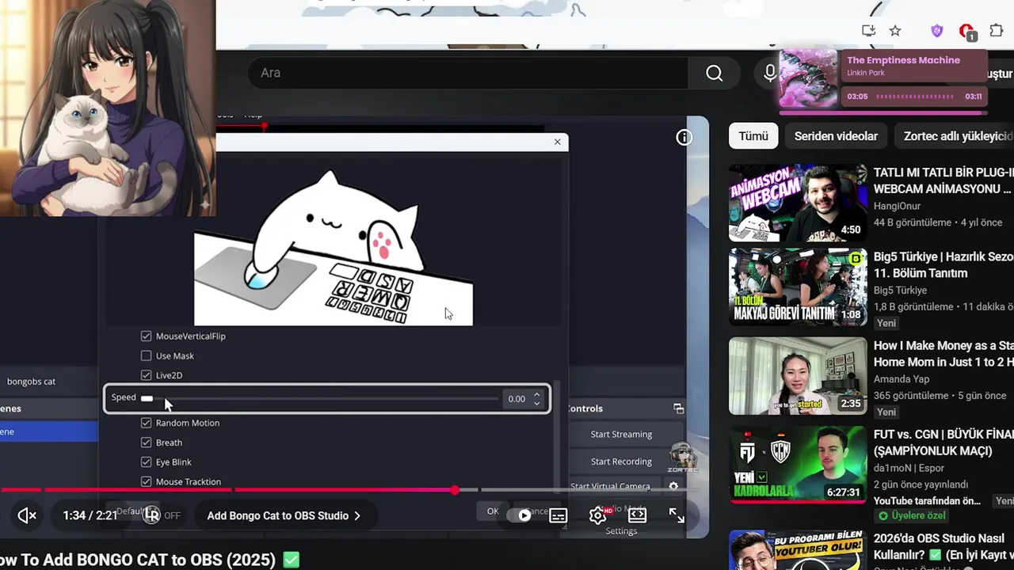The height and width of the screenshot is (570, 1014).
Task: Toggle the Mouse Tracktion checkbox
Action: coord(146,481)
